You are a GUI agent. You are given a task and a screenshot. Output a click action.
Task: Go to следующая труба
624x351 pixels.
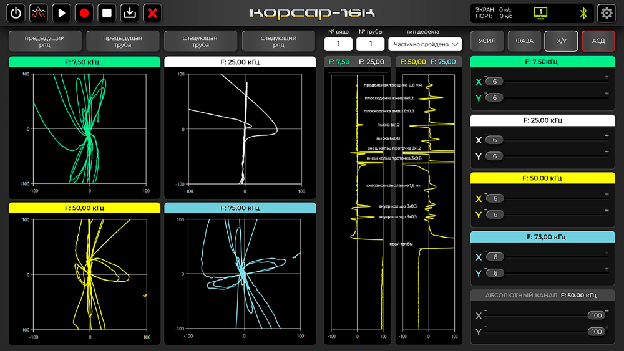(200, 41)
